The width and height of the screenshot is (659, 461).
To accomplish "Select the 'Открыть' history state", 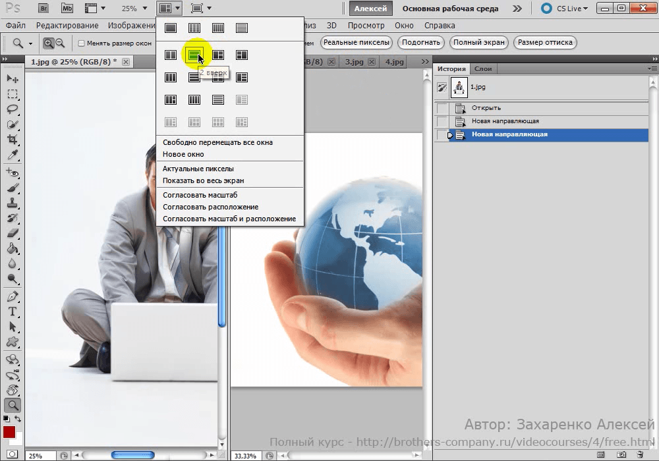I will click(x=486, y=108).
